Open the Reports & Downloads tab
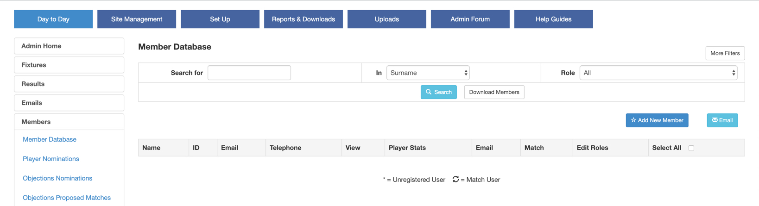Image resolution: width=759 pixels, height=206 pixels. pos(304,19)
